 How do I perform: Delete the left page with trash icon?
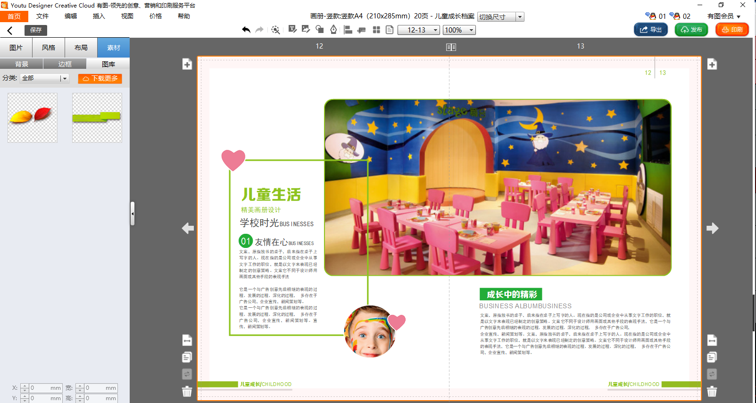187,391
